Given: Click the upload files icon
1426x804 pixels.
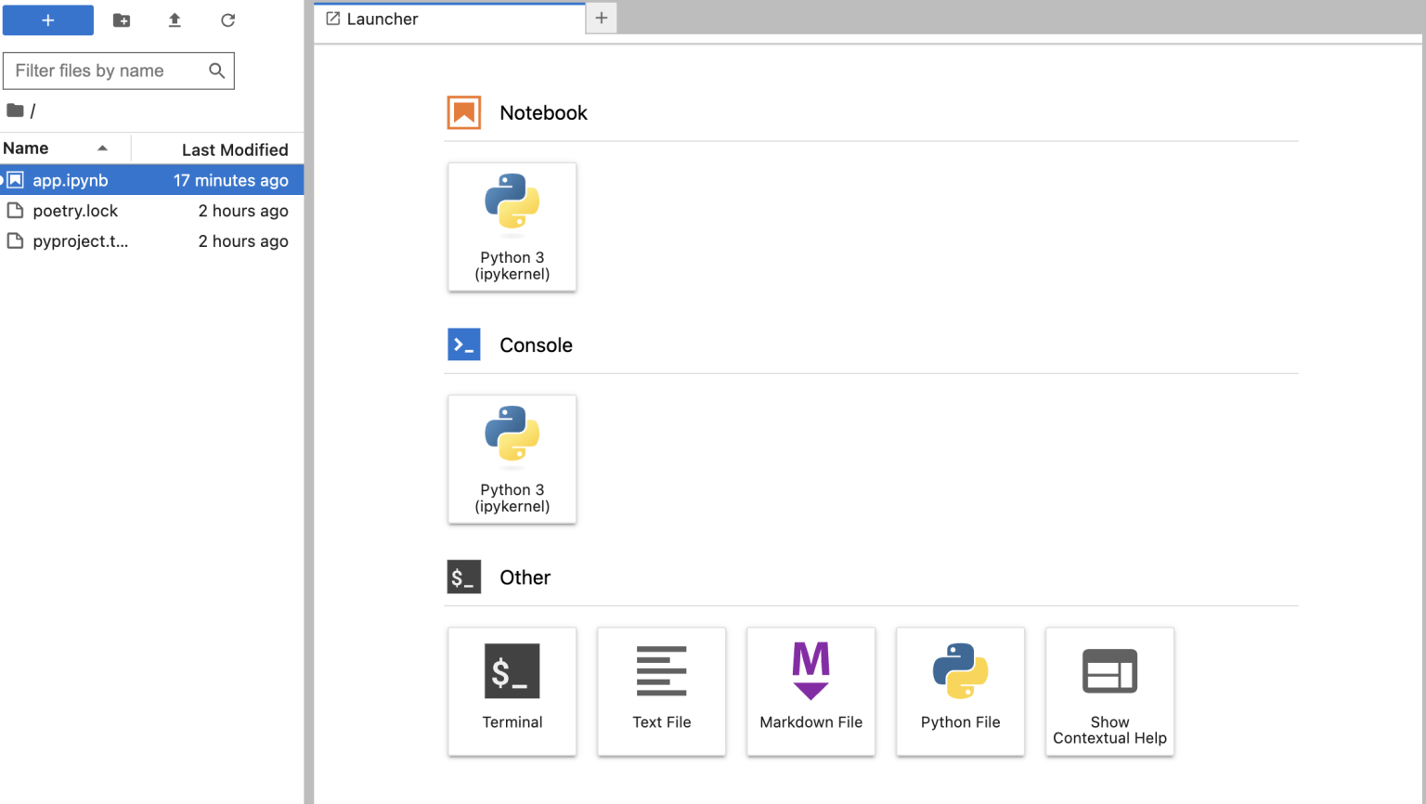Looking at the screenshot, I should pos(175,20).
